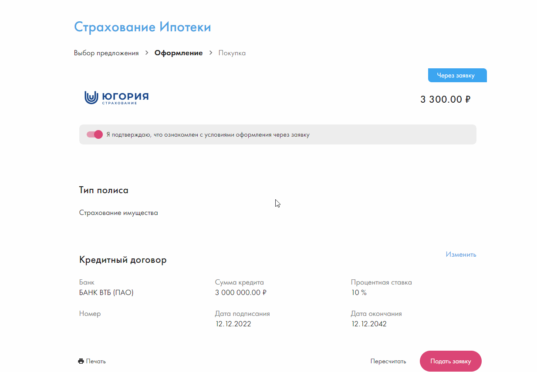Click the 10 % interest rate value

pyautogui.click(x=359, y=293)
